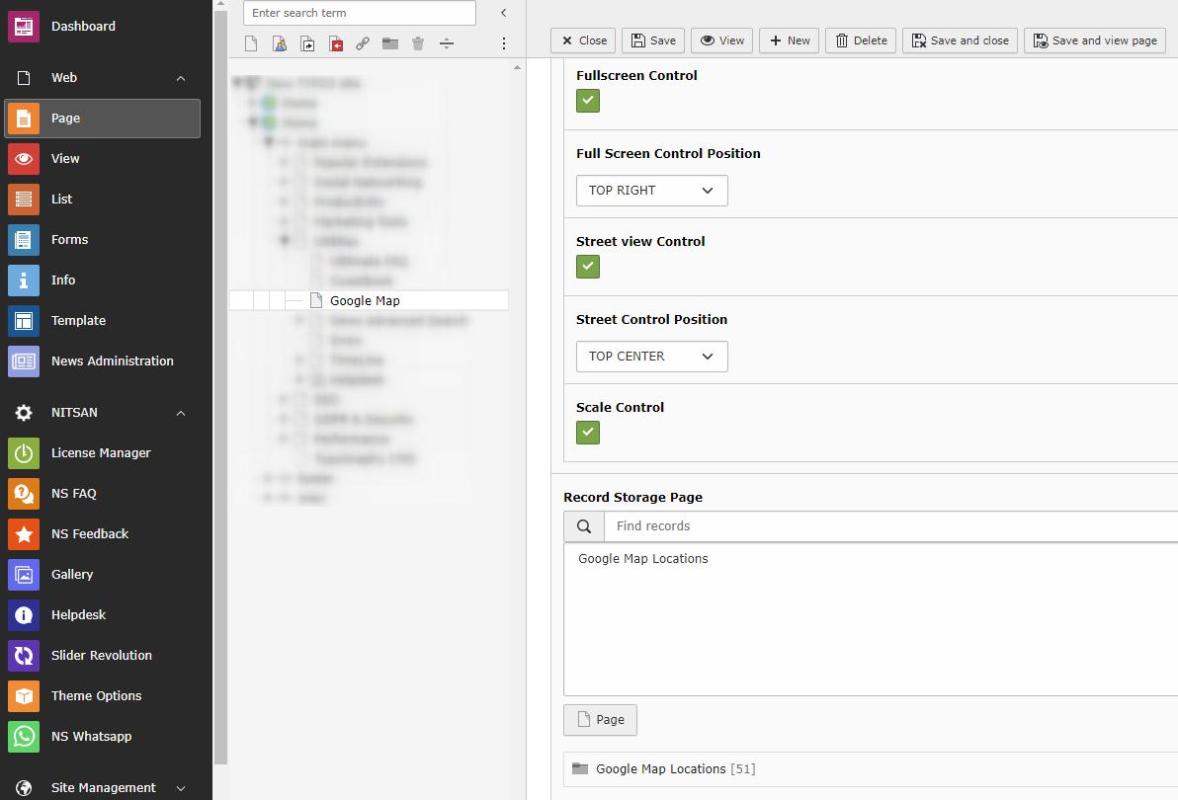This screenshot has height=800, width=1178.
Task: Open the Page module
Action: pyautogui.click(x=102, y=119)
